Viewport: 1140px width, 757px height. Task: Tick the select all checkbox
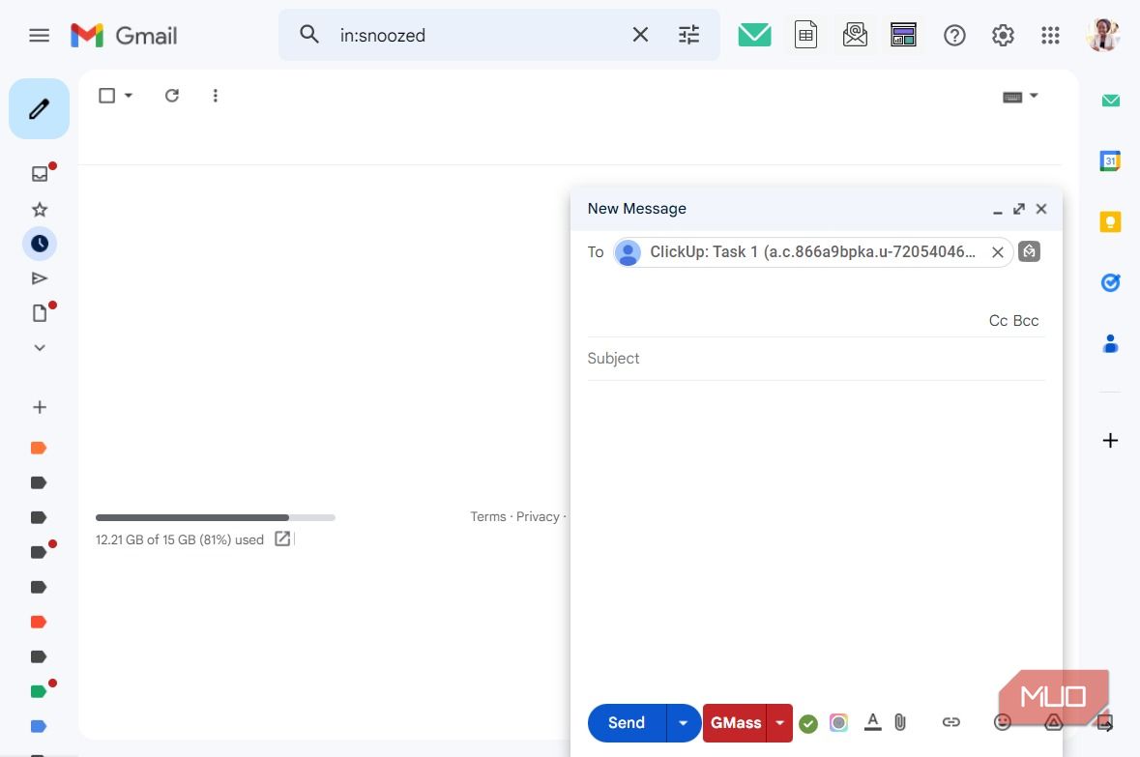point(107,96)
